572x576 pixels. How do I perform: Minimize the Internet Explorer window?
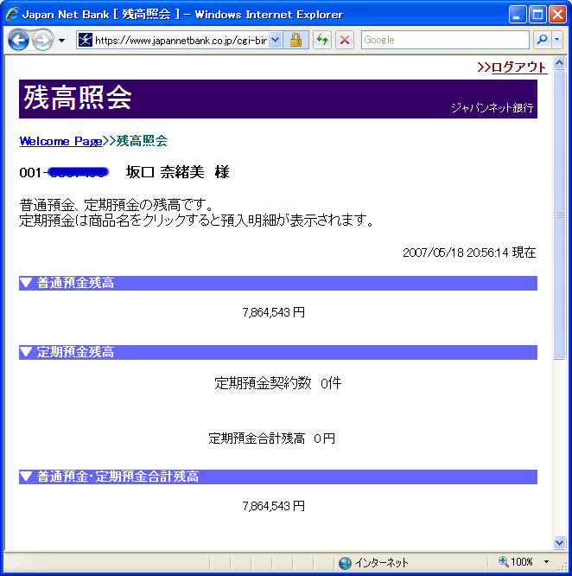coord(518,15)
